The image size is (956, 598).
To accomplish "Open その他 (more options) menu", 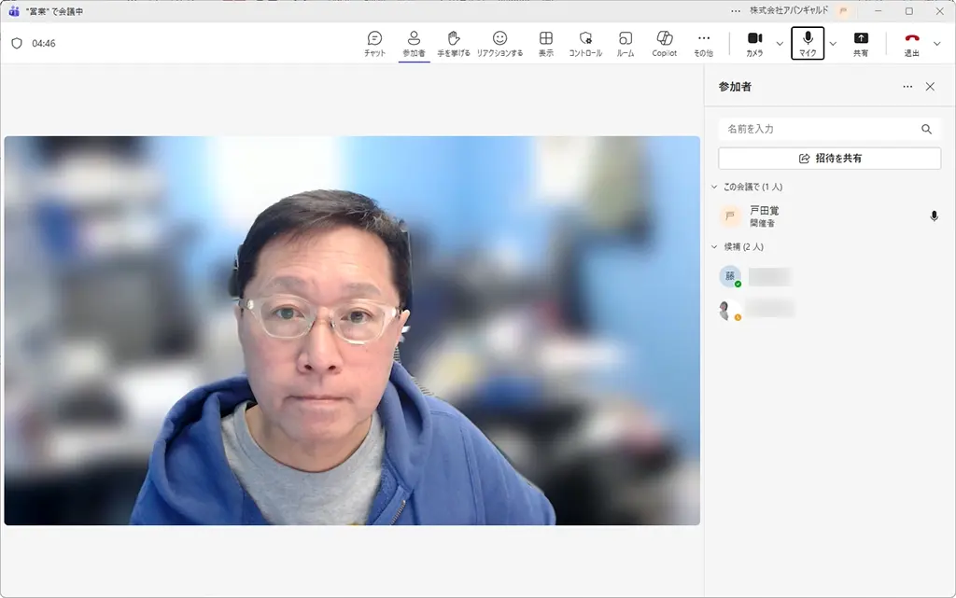I will point(703,43).
